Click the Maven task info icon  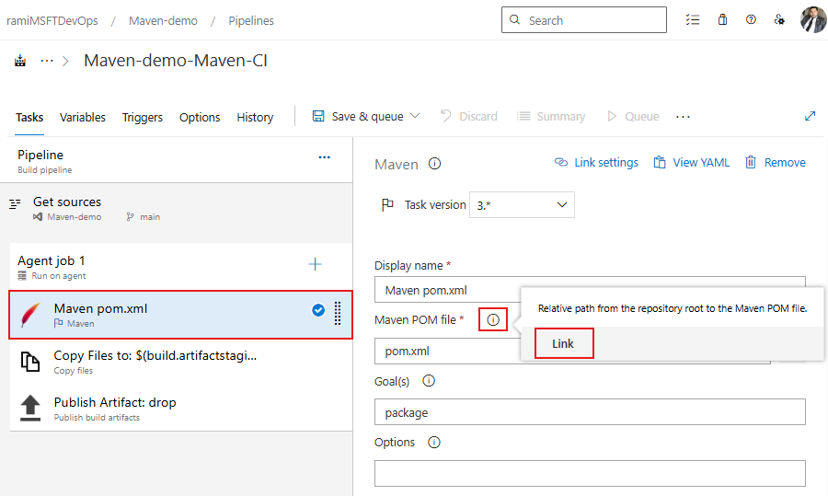tap(435, 164)
